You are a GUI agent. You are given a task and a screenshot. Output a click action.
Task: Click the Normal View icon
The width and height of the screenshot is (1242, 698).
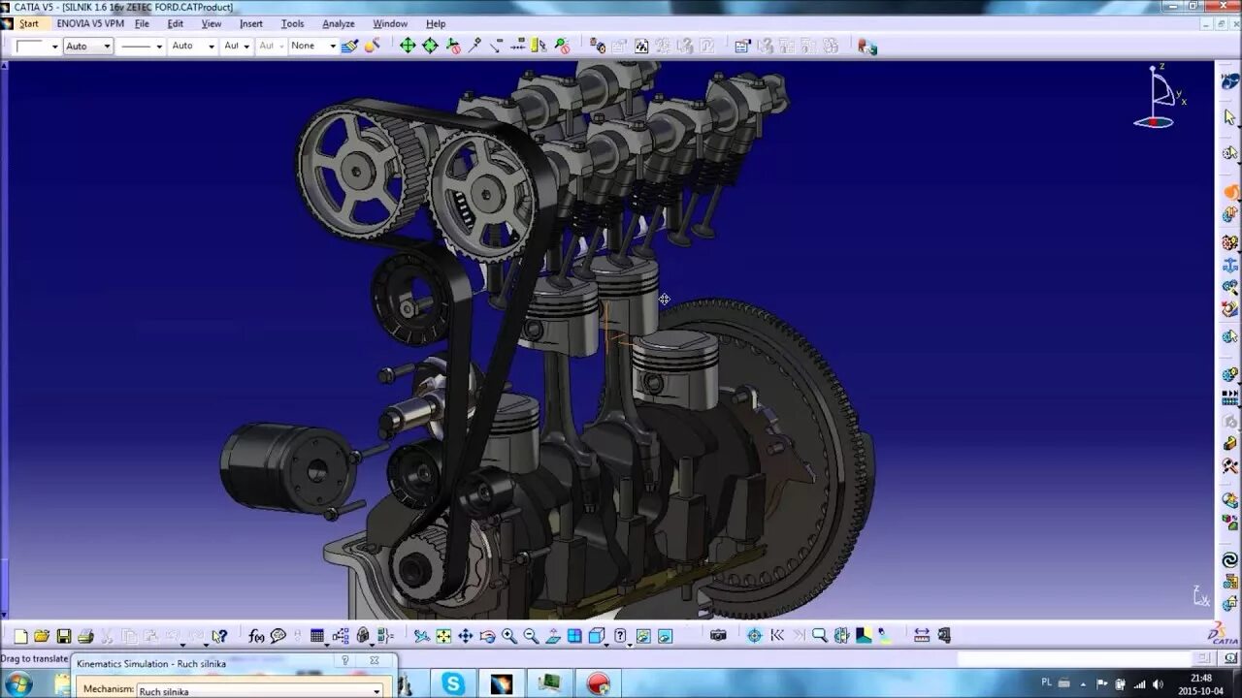(552, 636)
